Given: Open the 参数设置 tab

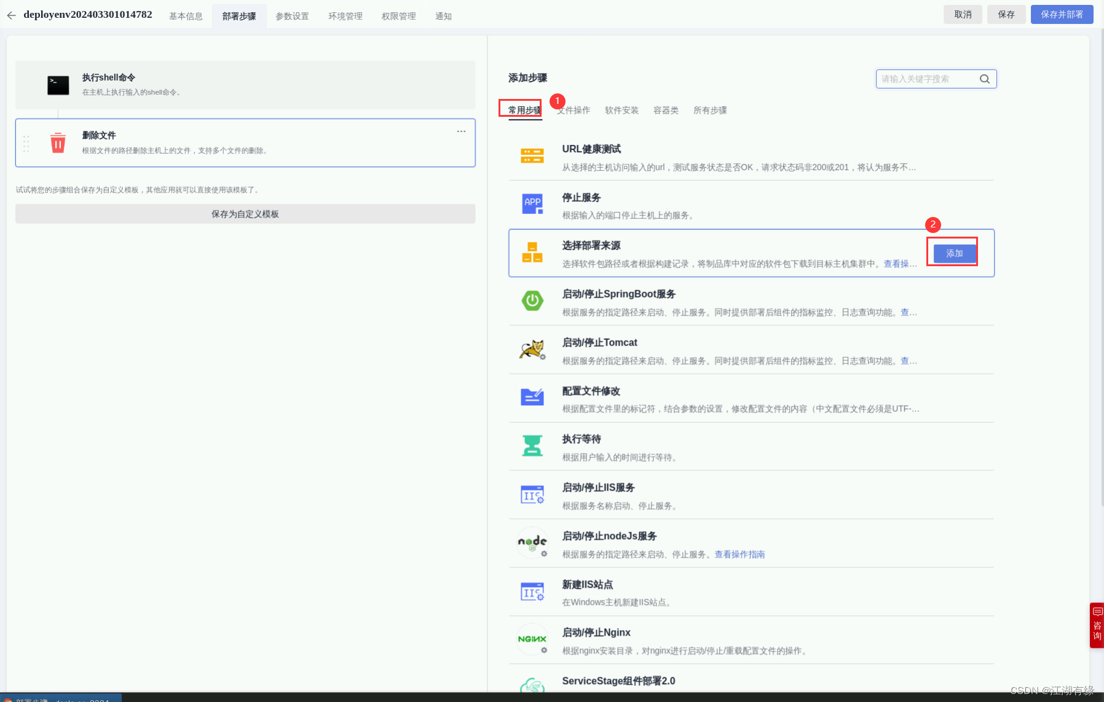Looking at the screenshot, I should point(293,15).
